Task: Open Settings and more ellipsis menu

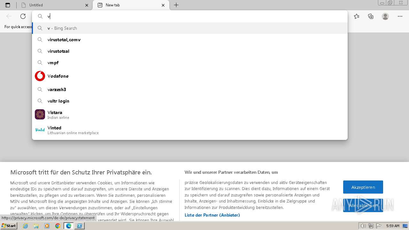Action: click(x=400, y=16)
